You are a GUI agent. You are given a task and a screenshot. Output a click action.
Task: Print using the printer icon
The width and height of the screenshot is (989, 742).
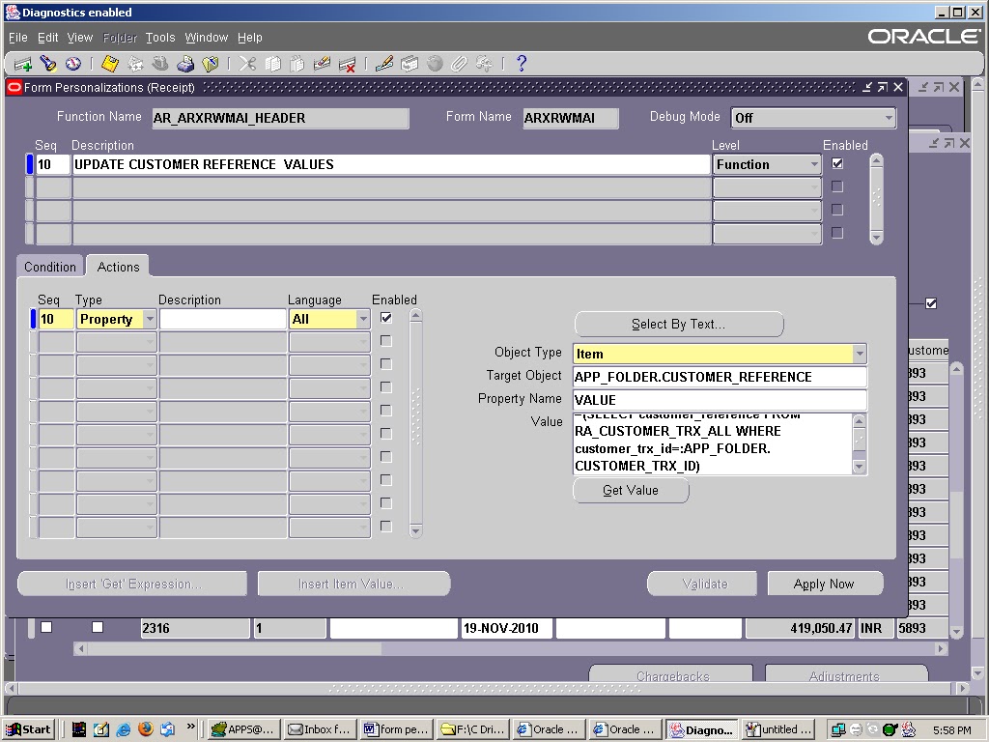point(185,64)
